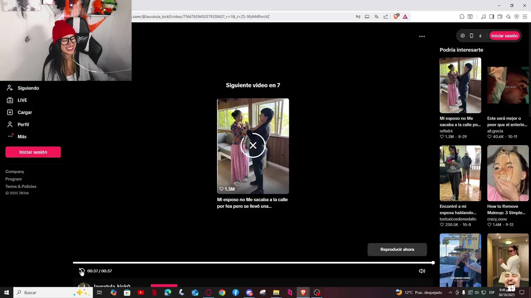Click the share page icon in address bar

click(386, 17)
